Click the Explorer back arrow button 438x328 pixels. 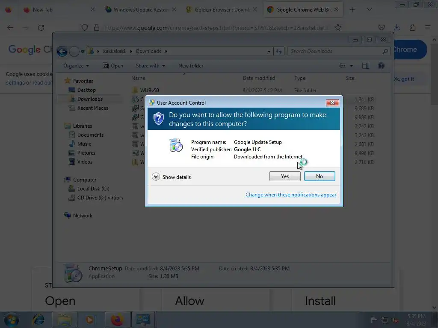click(62, 51)
